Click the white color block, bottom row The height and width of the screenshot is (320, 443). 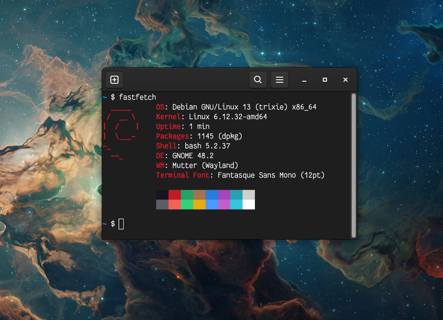[249, 204]
